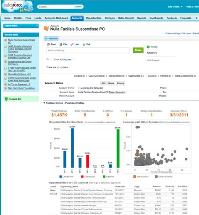199x215 pixels.
Task: Open the Edit Layout link
Action: 186,33
